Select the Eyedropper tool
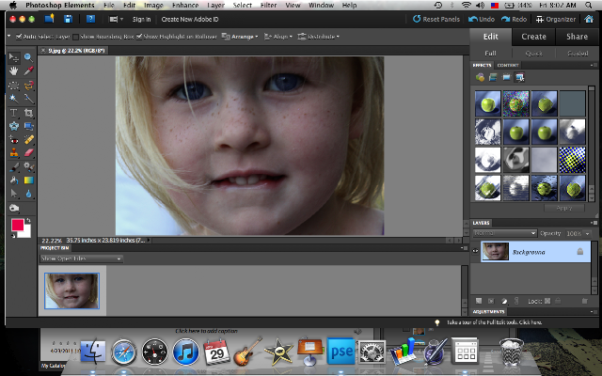The image size is (602, 376). pos(28,70)
